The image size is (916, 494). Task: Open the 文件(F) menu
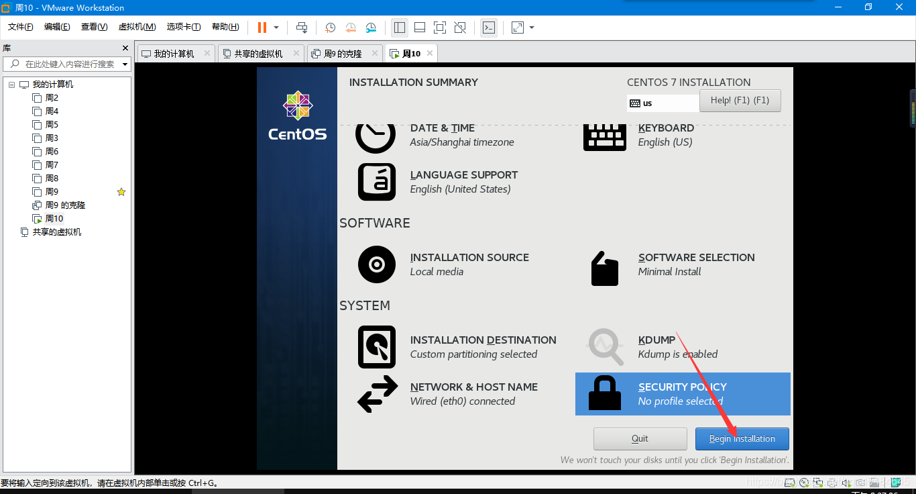(21, 27)
